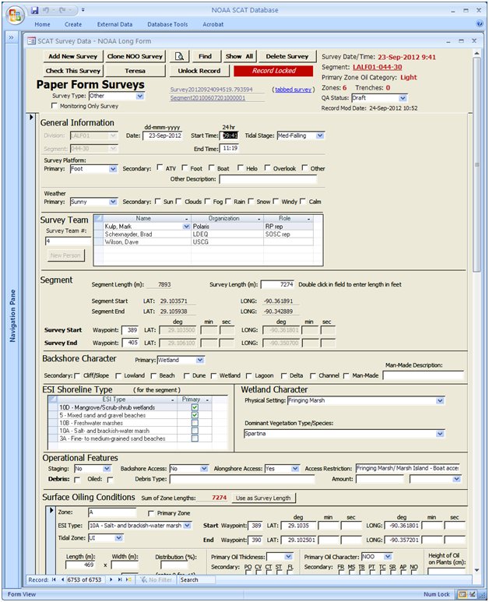The width and height of the screenshot is (489, 602).
Task: Go to previous record navigation arrow
Action: [x=62, y=579]
